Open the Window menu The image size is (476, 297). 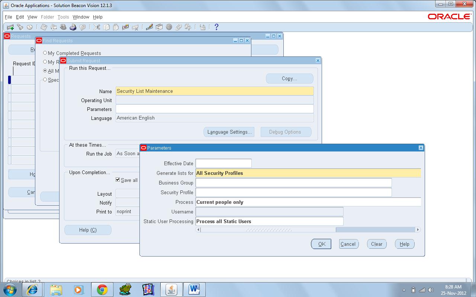point(81,17)
